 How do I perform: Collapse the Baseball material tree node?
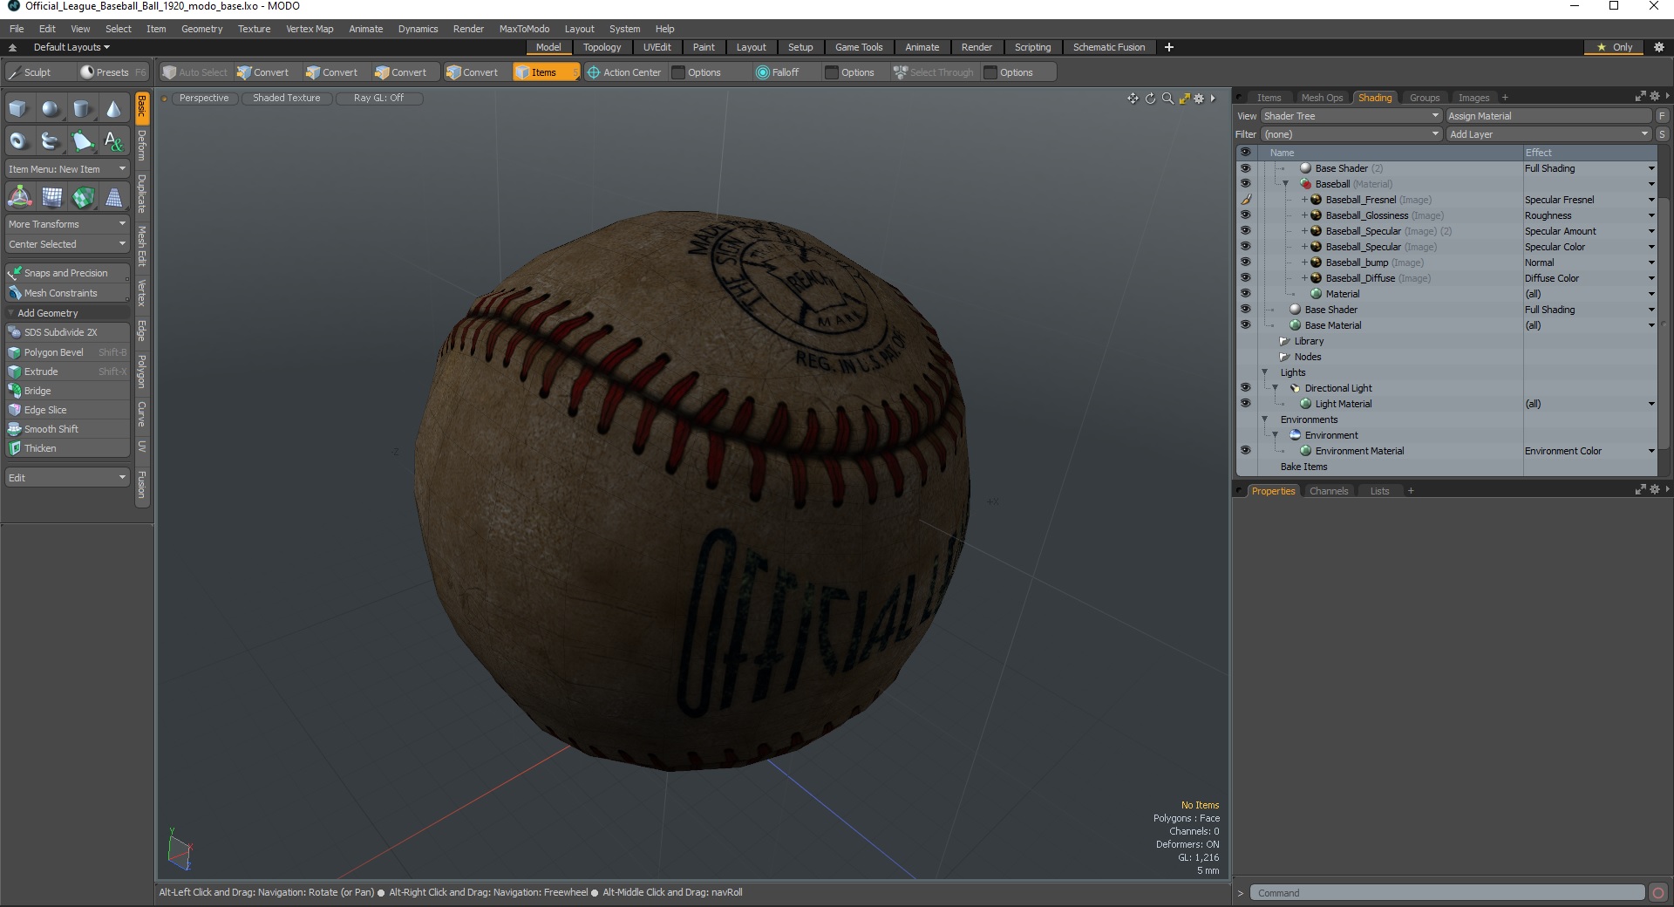point(1286,184)
